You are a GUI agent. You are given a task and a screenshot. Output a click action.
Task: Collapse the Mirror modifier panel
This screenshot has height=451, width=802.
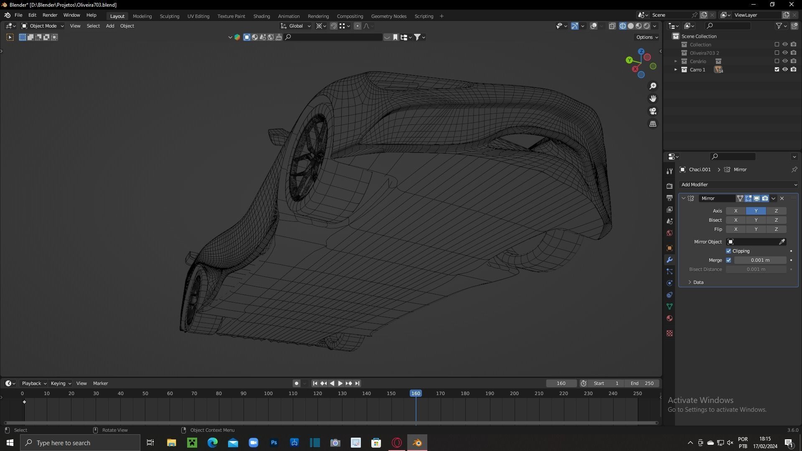tap(683, 198)
